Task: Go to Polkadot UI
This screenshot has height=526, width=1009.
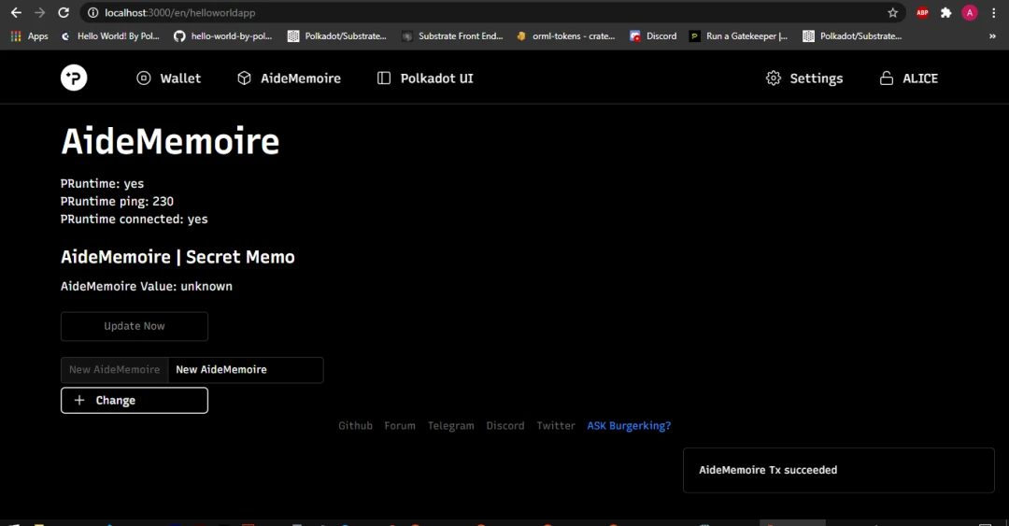Action: point(425,78)
